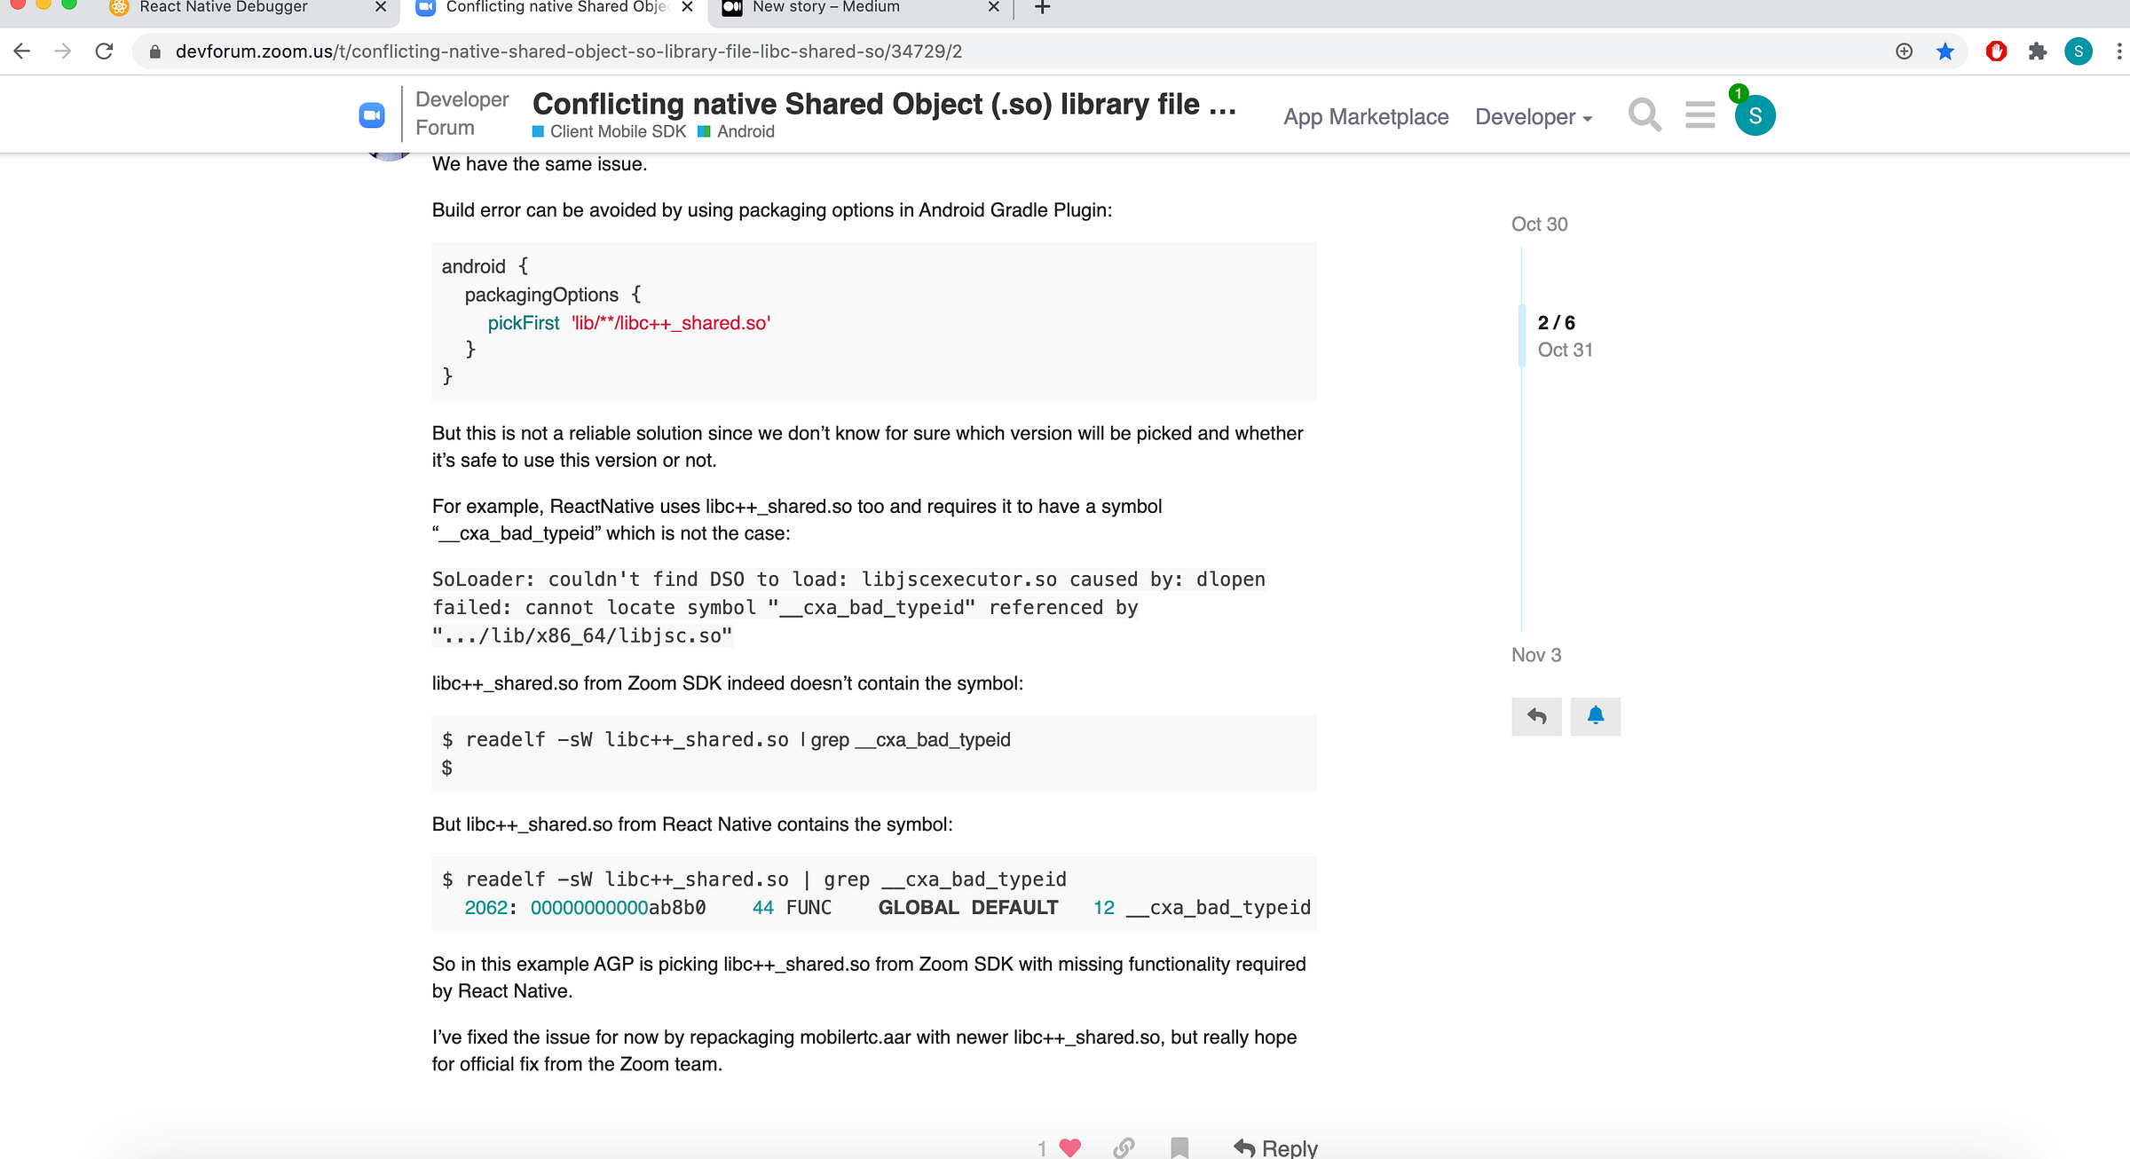The image size is (2130, 1159).
Task: Open the App Marketplace link
Action: [1366, 117]
